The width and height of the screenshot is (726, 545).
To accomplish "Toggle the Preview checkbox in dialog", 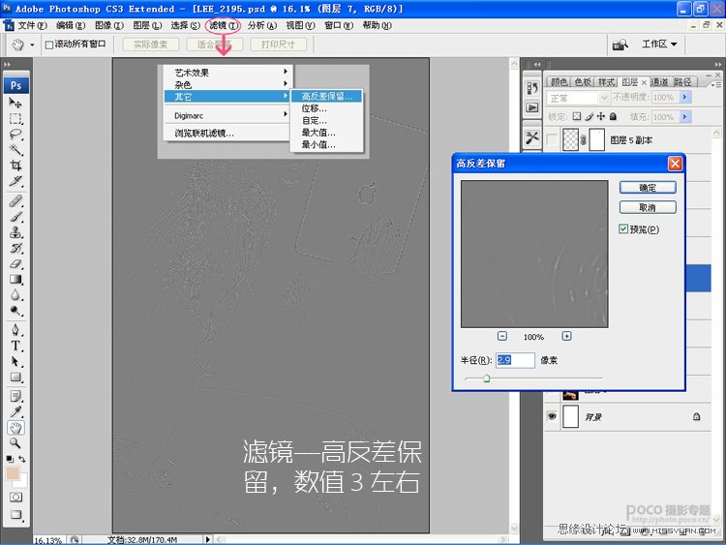I will point(623,228).
